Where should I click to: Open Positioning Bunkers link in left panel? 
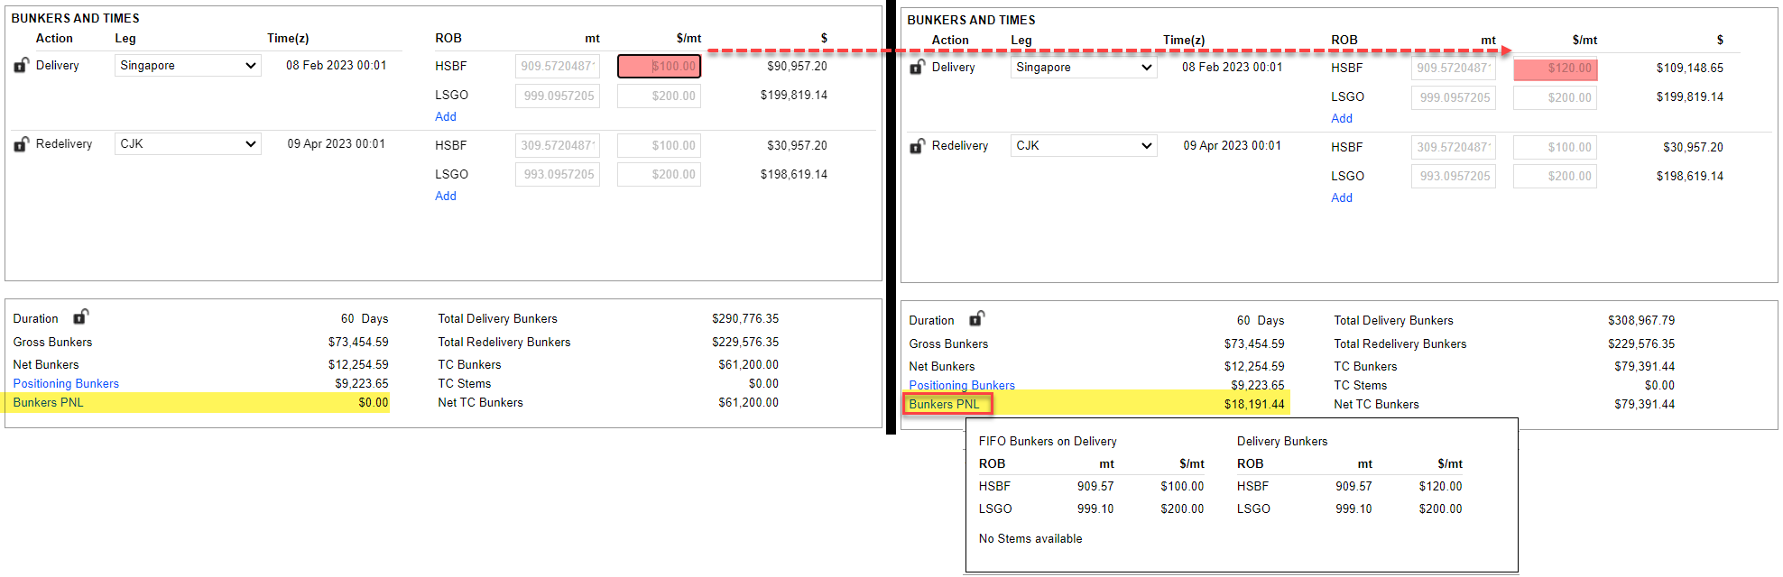(x=66, y=383)
